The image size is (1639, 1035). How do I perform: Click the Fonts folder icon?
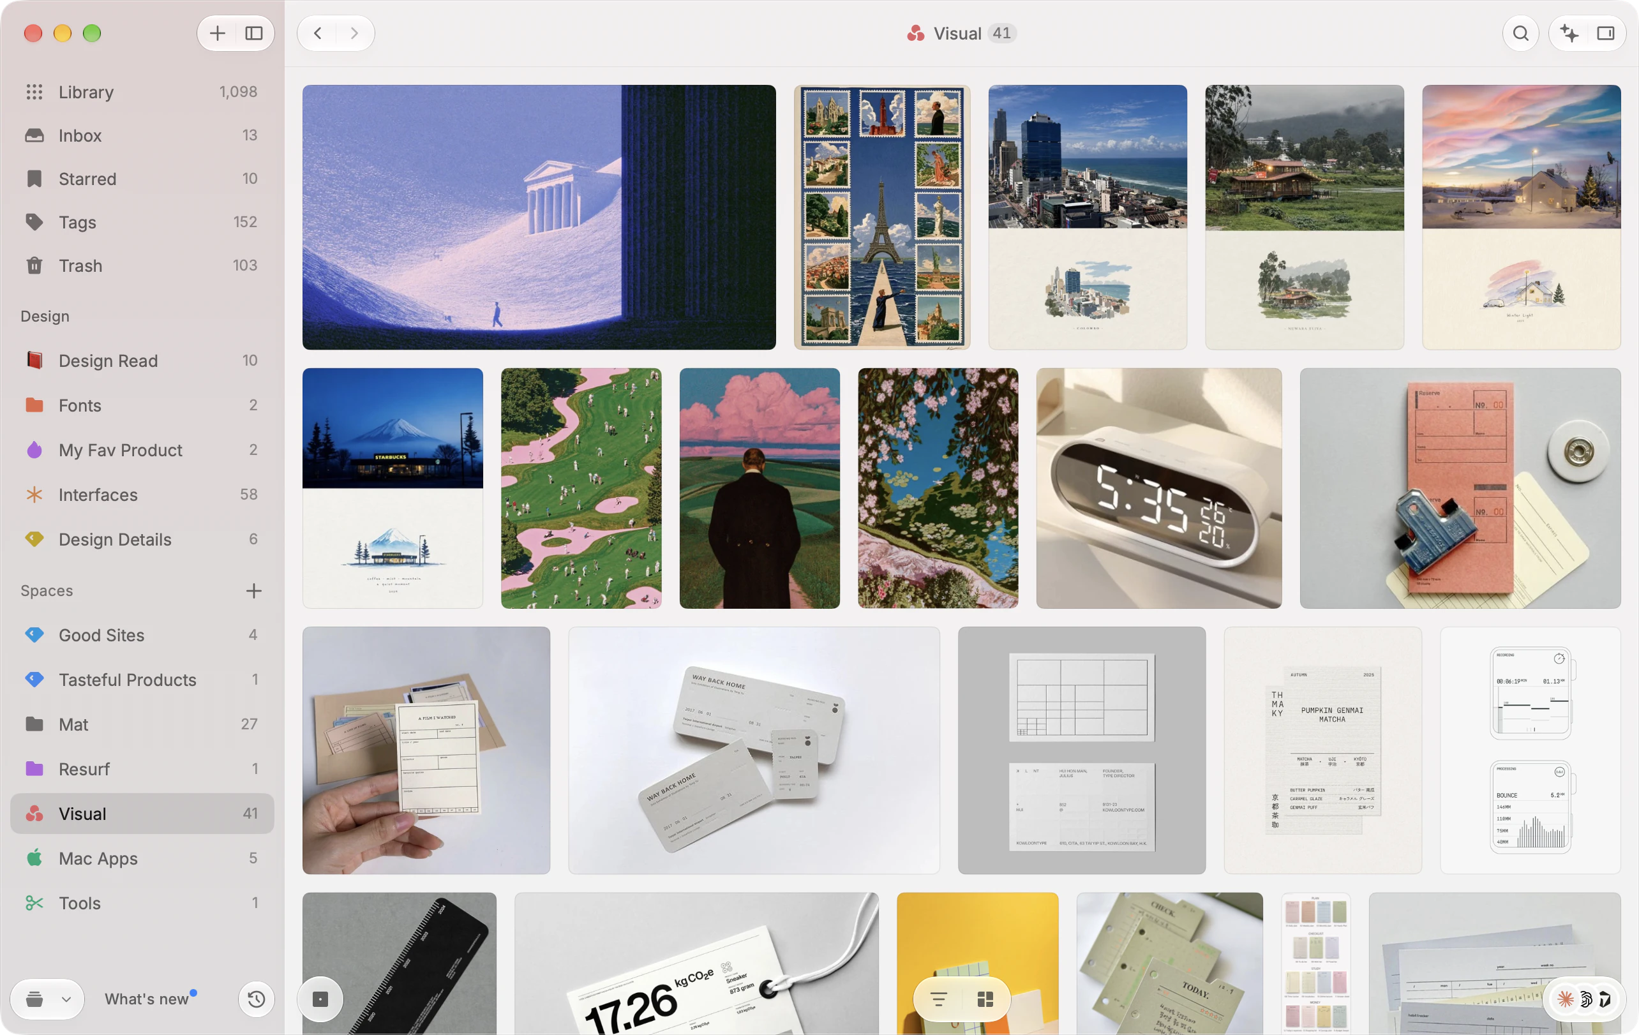tap(34, 406)
